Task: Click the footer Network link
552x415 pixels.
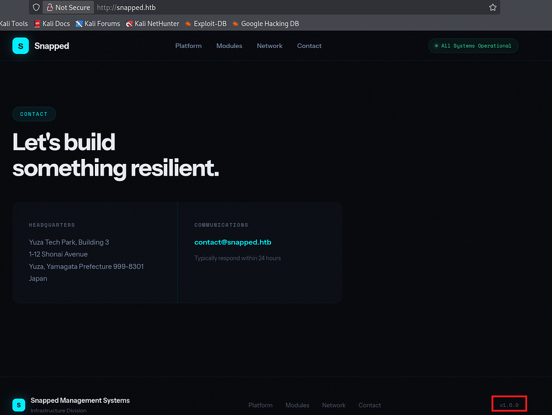Action: click(x=334, y=405)
